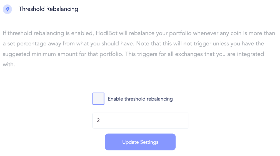Viewport: 280px width, 156px height.
Task: Click the word "Enable" beside the checkbox
Action: pyautogui.click(x=115, y=99)
